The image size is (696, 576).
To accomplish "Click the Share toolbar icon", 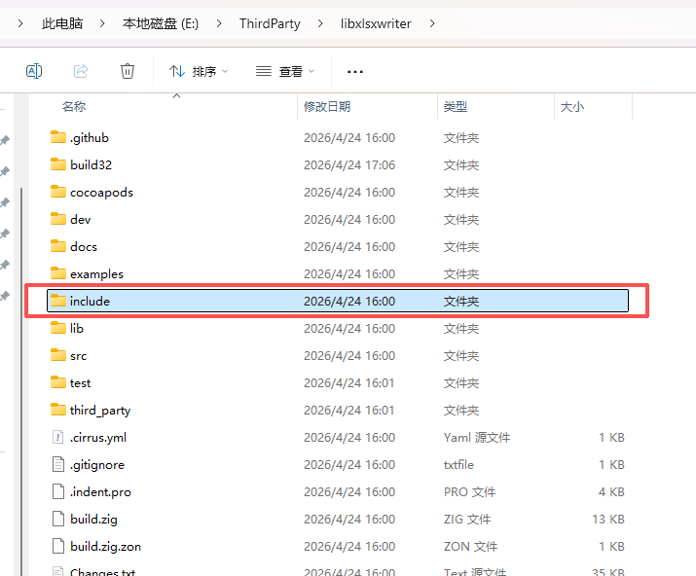I will (x=81, y=71).
